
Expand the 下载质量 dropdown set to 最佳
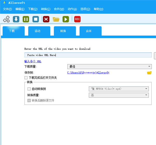click(x=109, y=67)
